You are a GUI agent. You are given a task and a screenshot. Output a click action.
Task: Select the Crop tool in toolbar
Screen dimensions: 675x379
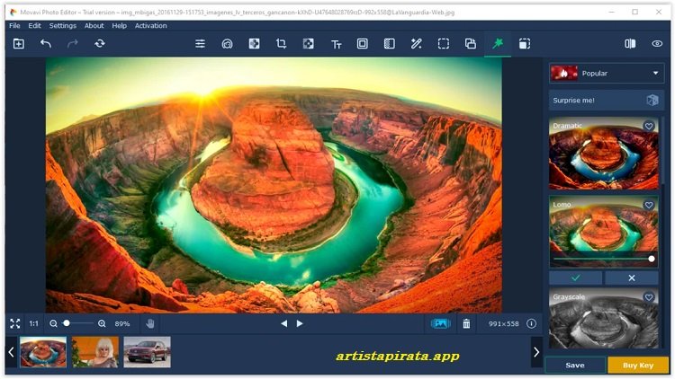(x=281, y=43)
